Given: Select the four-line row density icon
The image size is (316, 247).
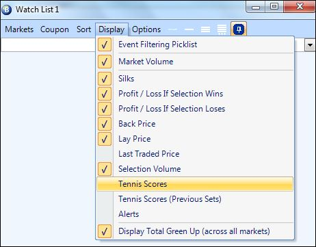Looking at the screenshot, I should pyautogui.click(x=222, y=29).
